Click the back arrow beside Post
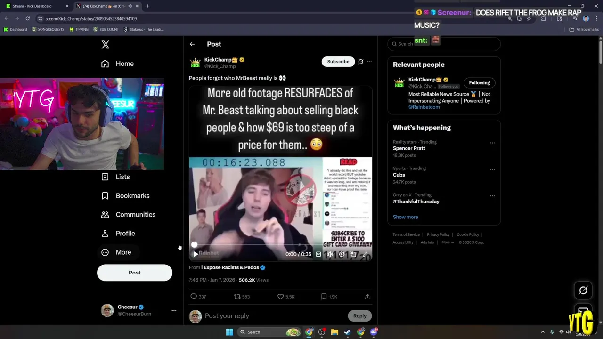 [x=192, y=44]
